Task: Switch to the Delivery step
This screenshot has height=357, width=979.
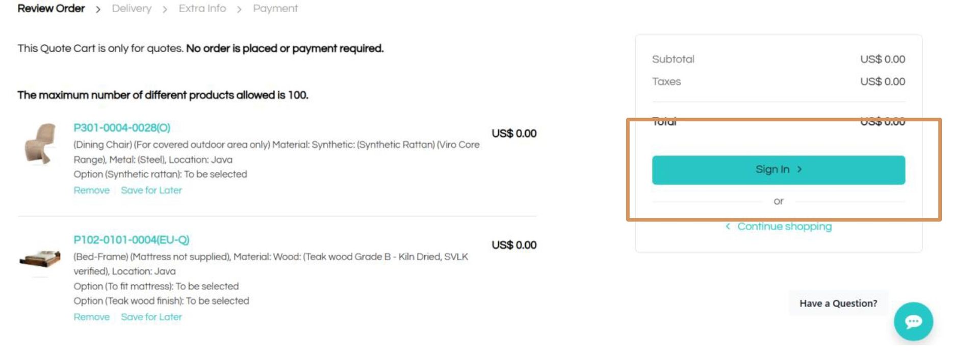Action: [132, 9]
